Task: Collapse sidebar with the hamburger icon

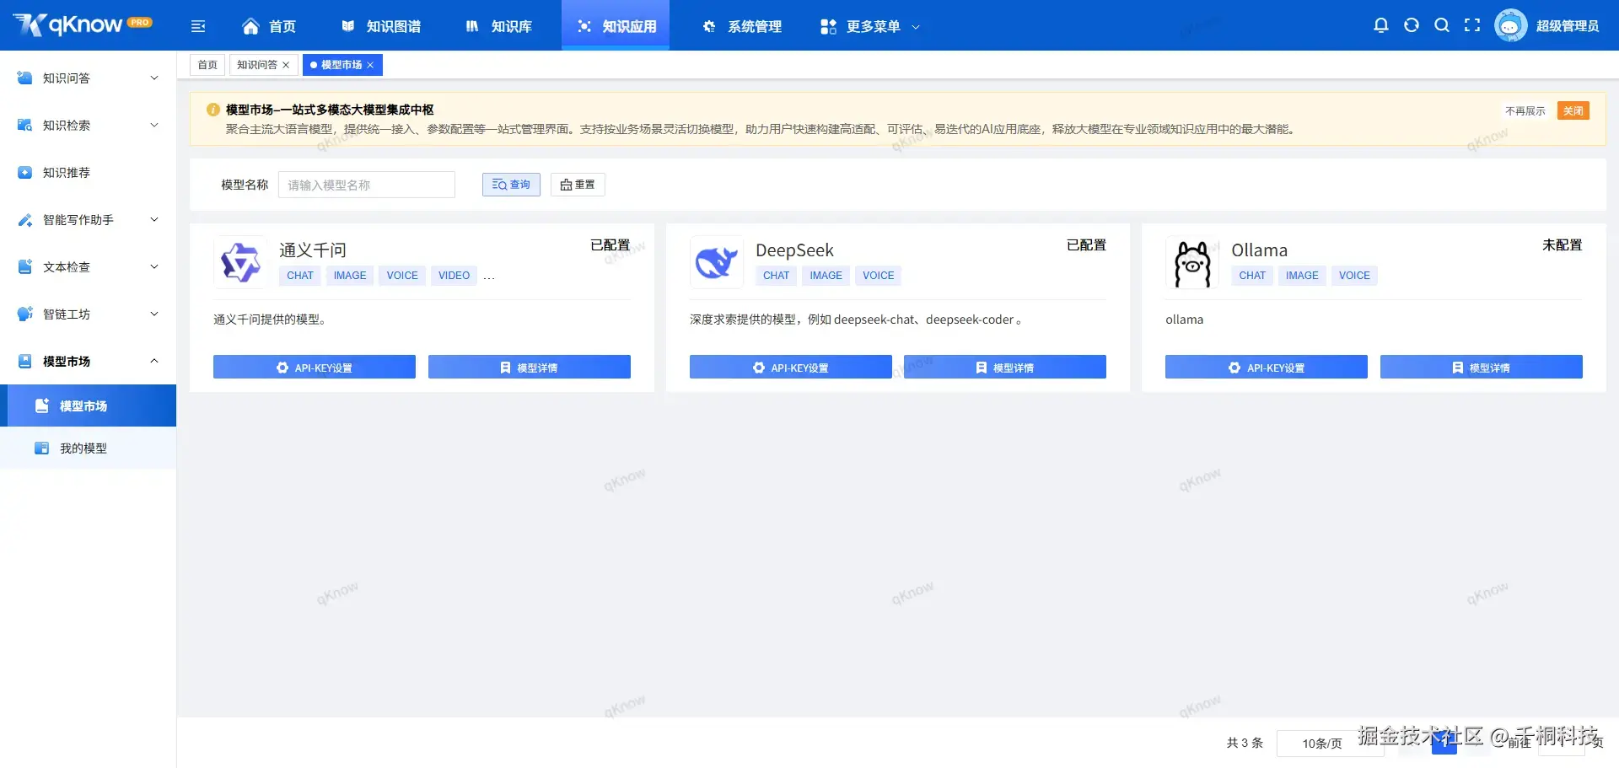Action: 198,26
